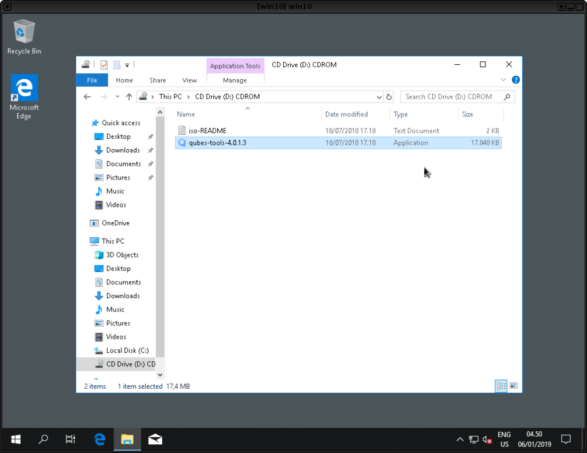
Task: Select OneDrive in navigation pane
Action: pyautogui.click(x=115, y=223)
